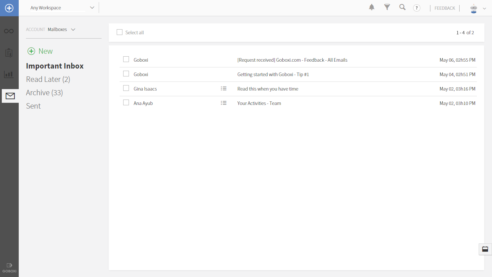Click the filter funnel icon
The height and width of the screenshot is (277, 492).
pyautogui.click(x=387, y=7)
